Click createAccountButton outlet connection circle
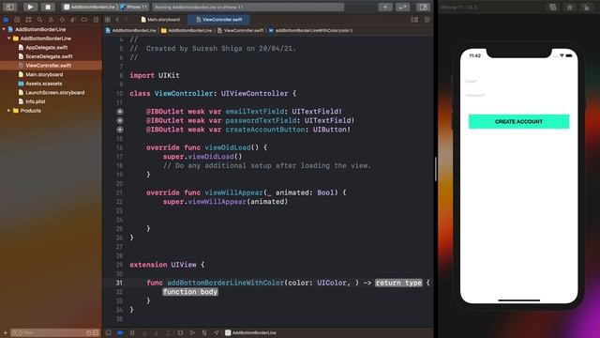Image resolution: width=600 pixels, height=338 pixels. tap(120, 130)
